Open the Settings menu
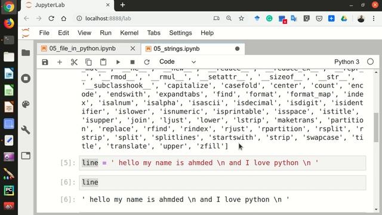 click(x=180, y=33)
